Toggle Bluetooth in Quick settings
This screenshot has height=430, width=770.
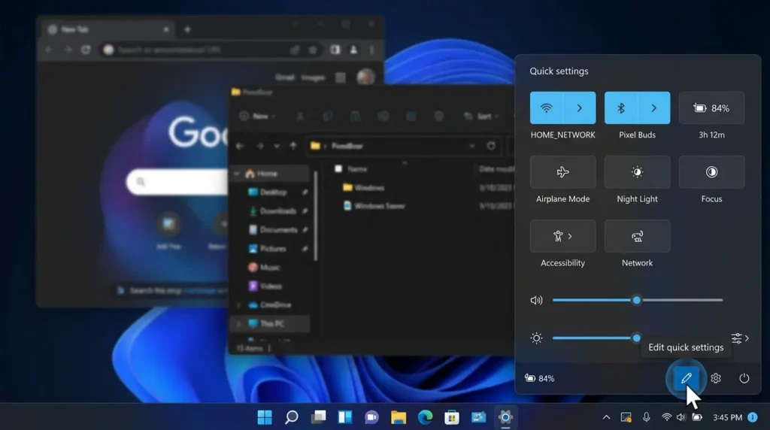[x=620, y=108]
